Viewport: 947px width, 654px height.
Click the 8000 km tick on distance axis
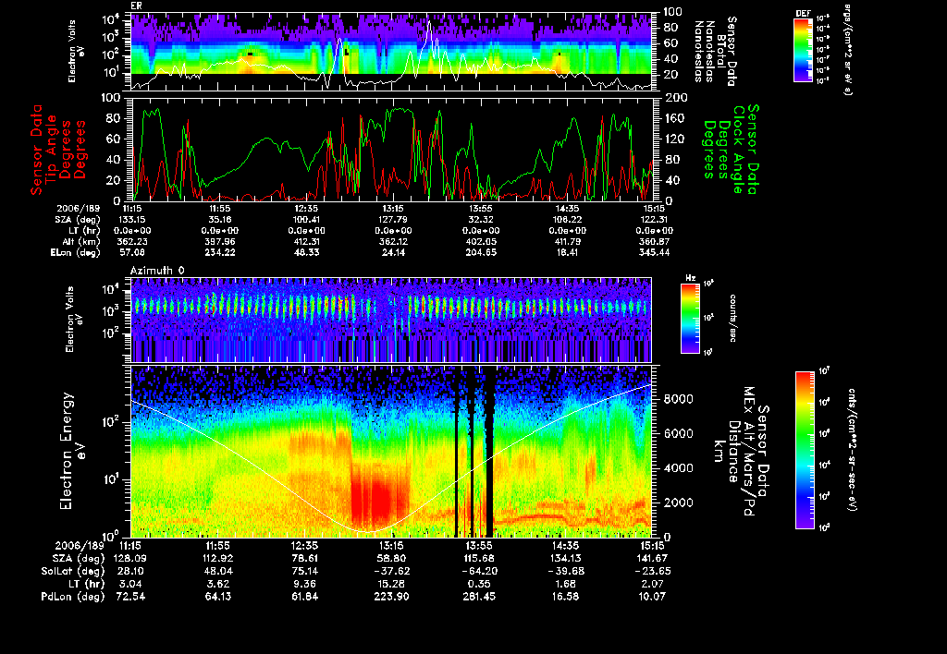coord(678,399)
